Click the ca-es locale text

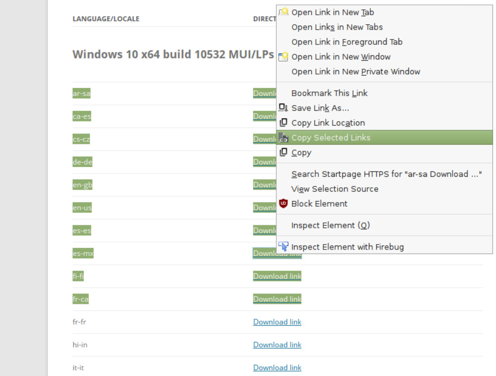(x=82, y=116)
